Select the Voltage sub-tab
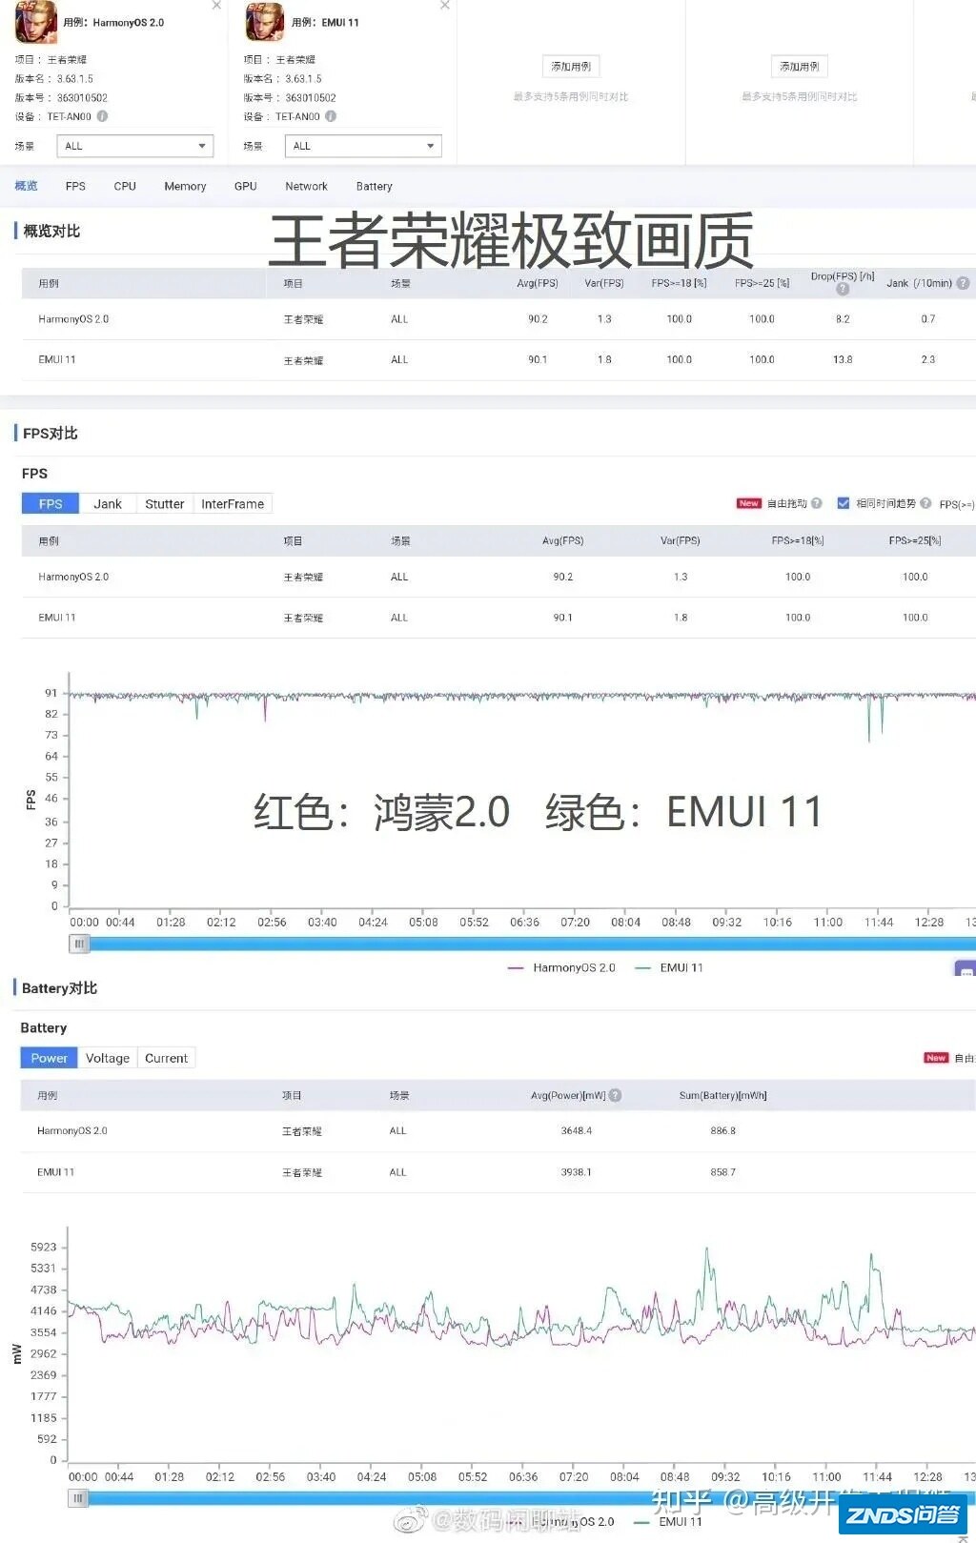Viewport: 976px width, 1543px height. tap(108, 1058)
